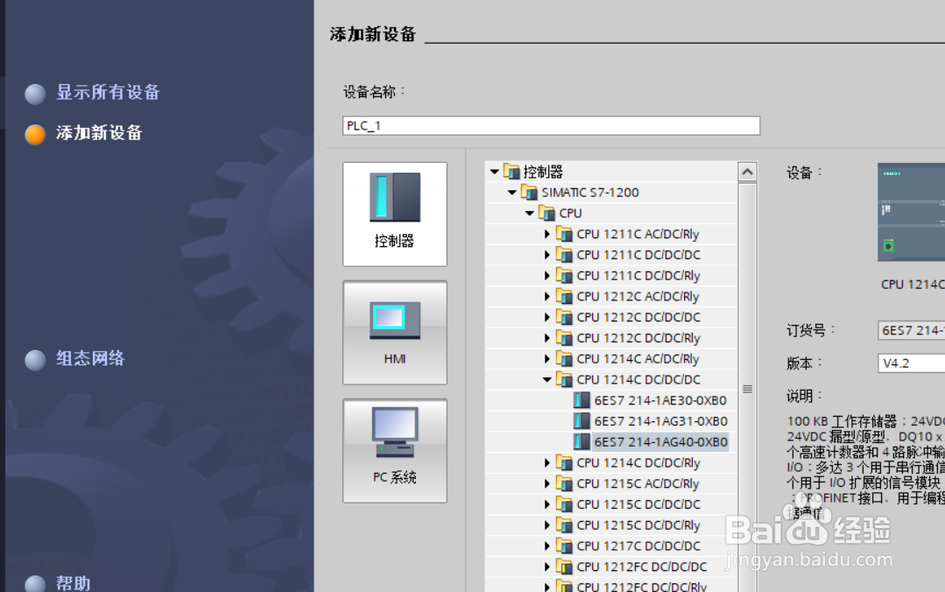Select order number 6ES7 214-1AG40-0XB0
This screenshot has width=945, height=592.
660,442
